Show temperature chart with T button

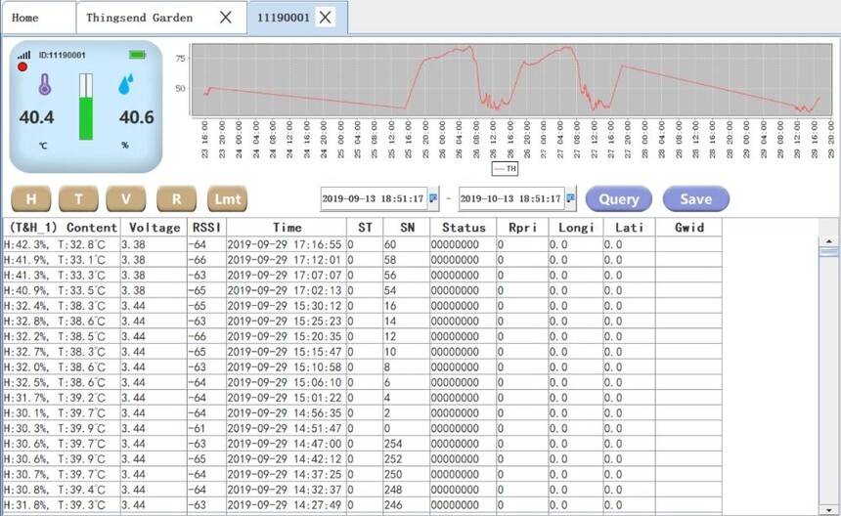(78, 199)
